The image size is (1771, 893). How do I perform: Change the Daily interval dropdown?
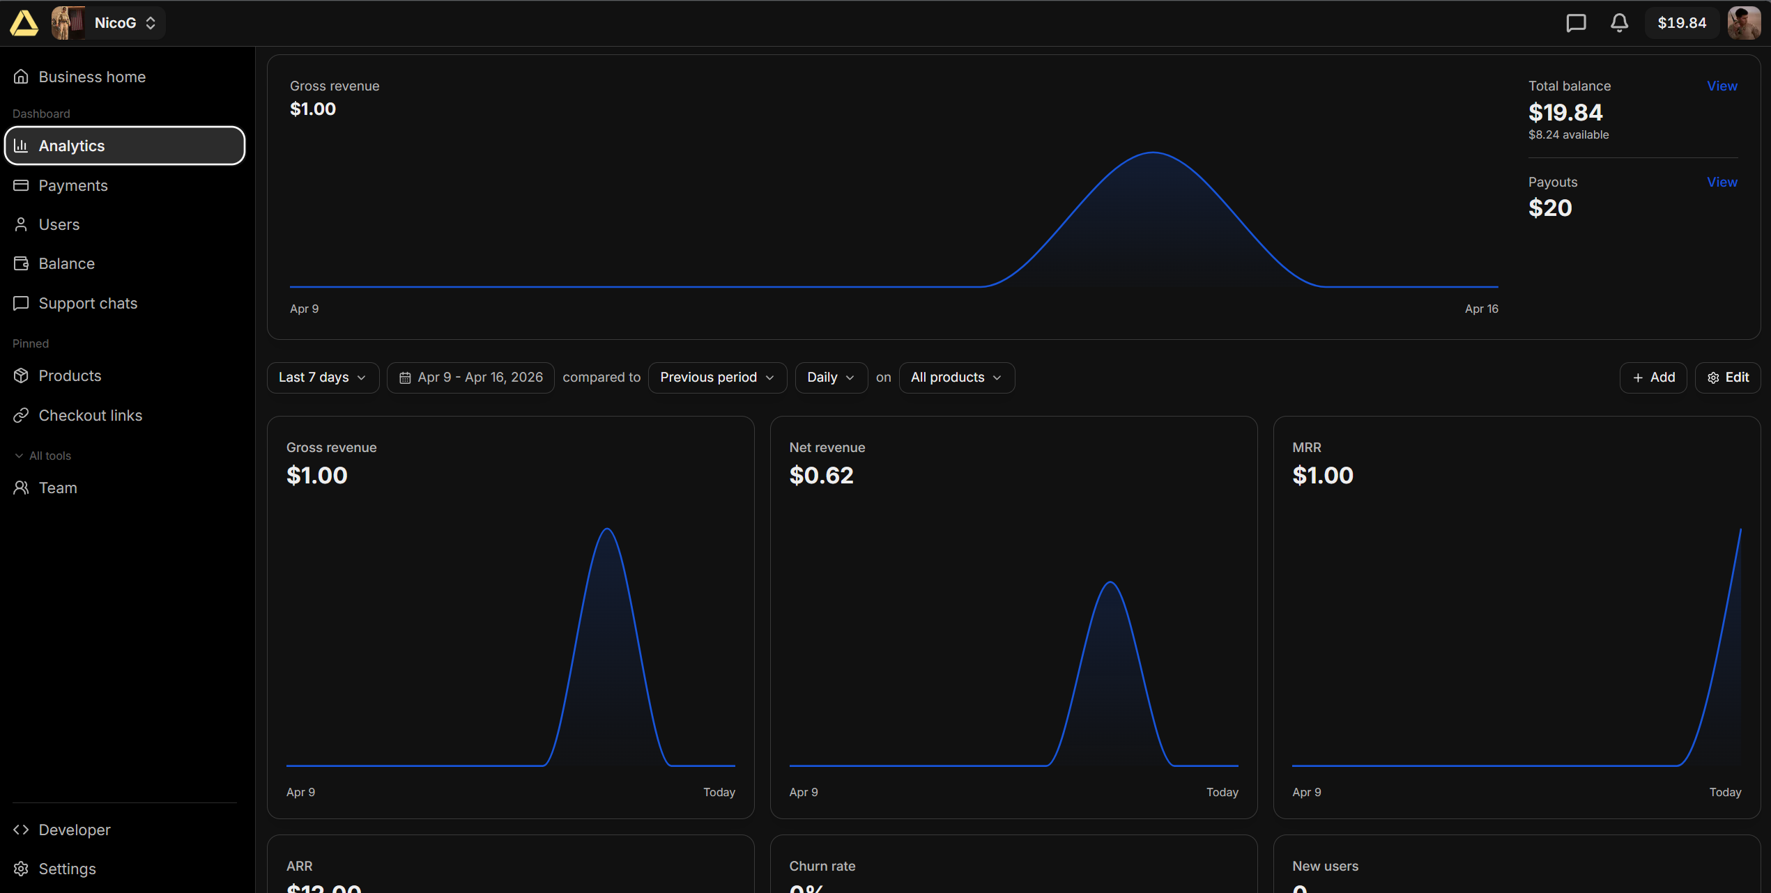click(x=831, y=378)
